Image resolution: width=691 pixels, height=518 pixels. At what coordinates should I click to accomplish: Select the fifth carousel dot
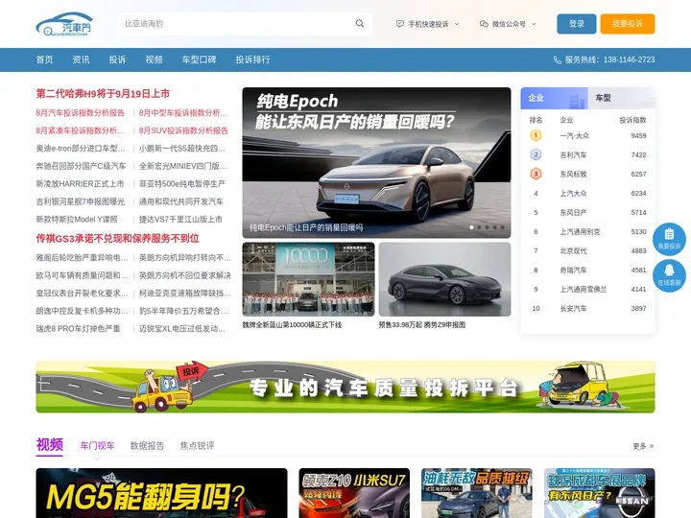coord(502,227)
